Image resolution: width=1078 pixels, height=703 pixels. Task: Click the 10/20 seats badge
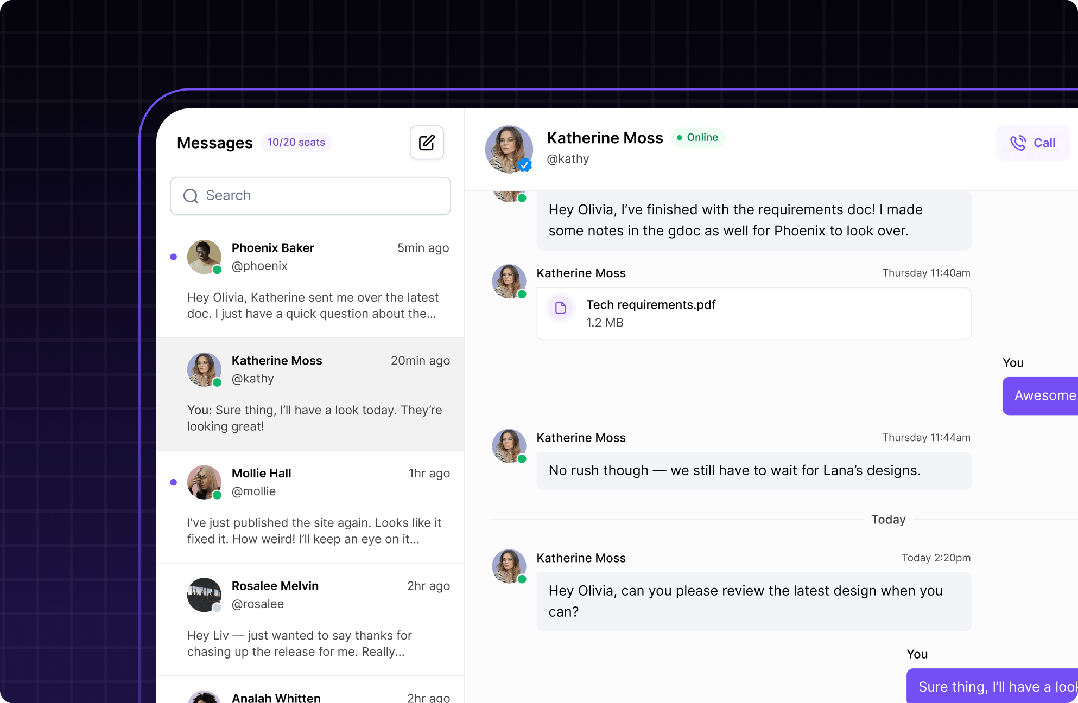[x=296, y=143]
